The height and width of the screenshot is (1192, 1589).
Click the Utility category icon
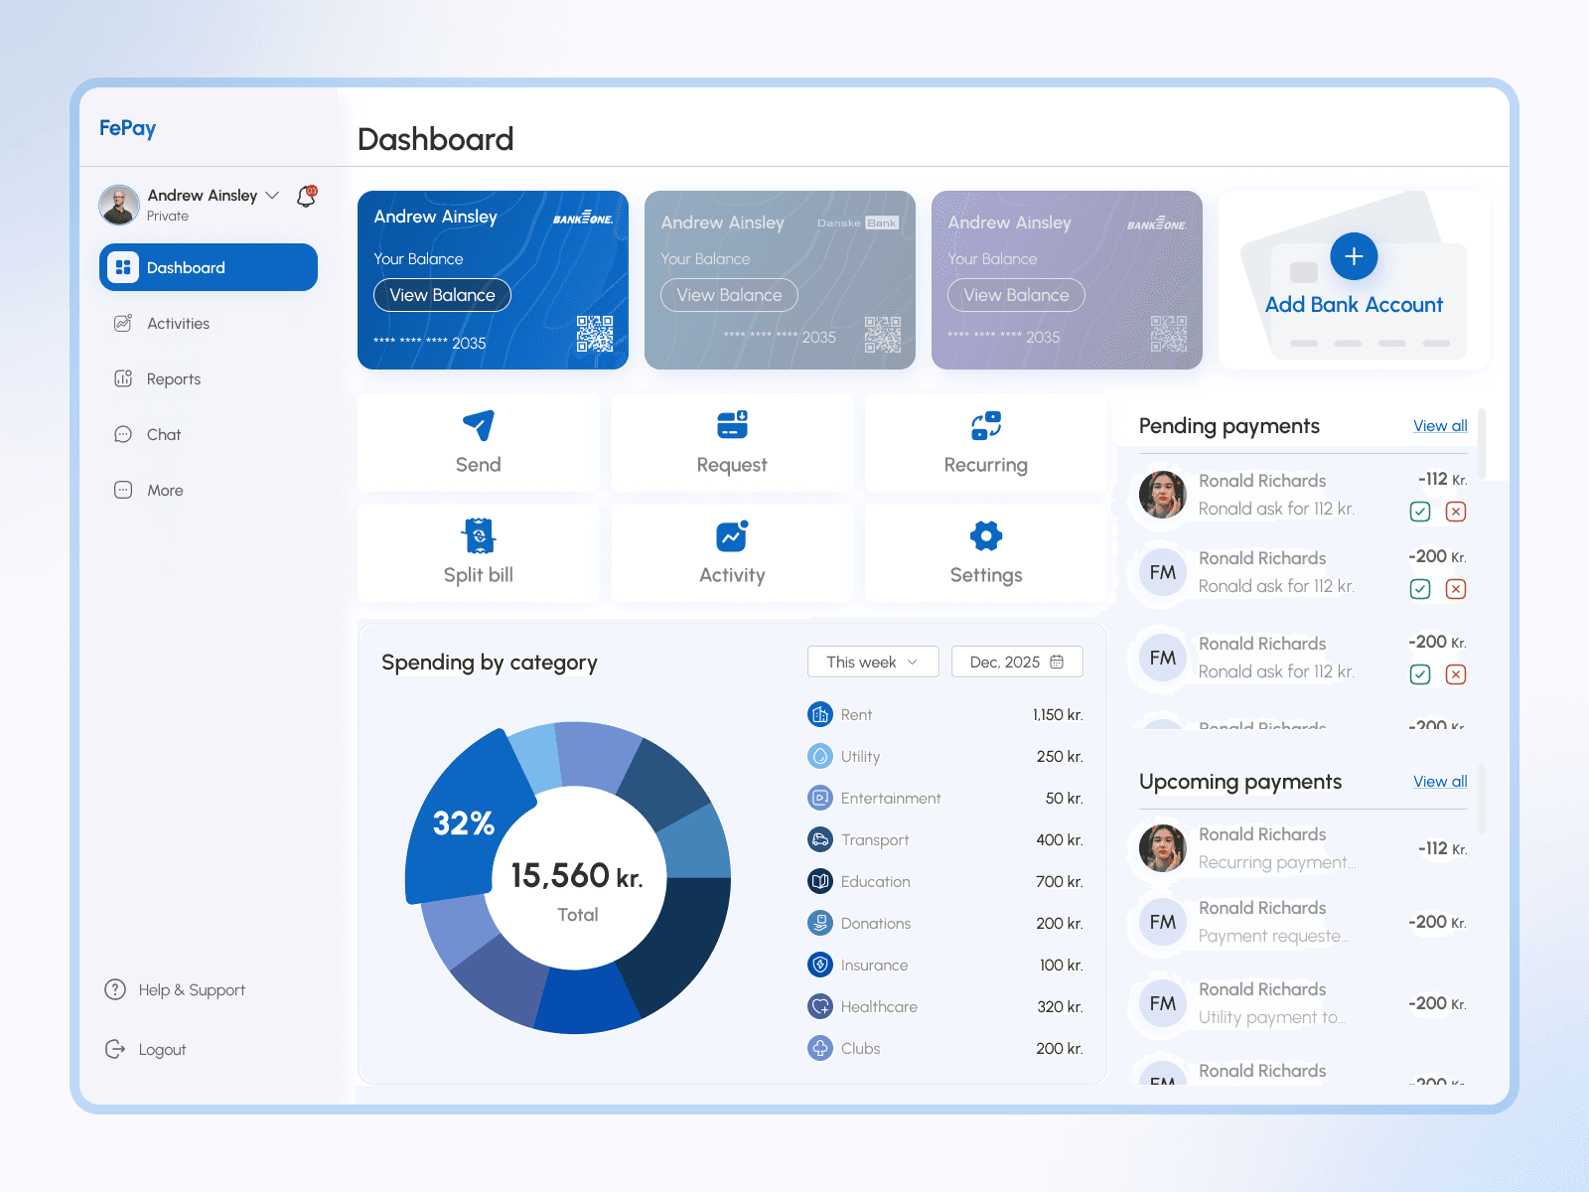tap(820, 756)
